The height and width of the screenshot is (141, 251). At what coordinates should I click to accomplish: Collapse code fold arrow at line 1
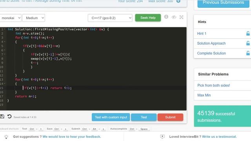[x=5, y=29]
